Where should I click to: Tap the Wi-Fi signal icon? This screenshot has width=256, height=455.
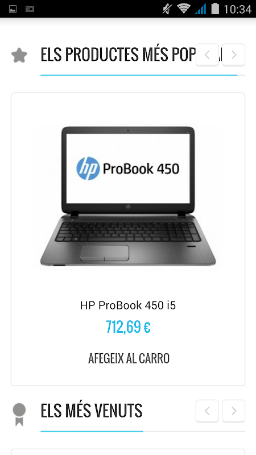pyautogui.click(x=183, y=9)
